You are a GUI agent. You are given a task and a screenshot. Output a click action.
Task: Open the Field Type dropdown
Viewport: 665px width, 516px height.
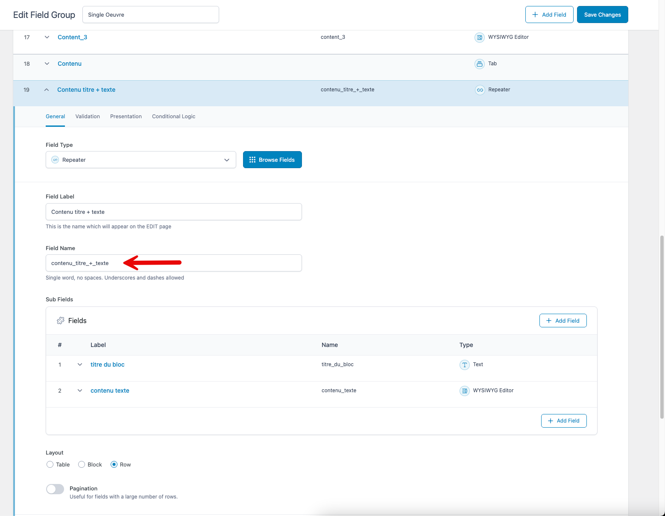coord(141,160)
